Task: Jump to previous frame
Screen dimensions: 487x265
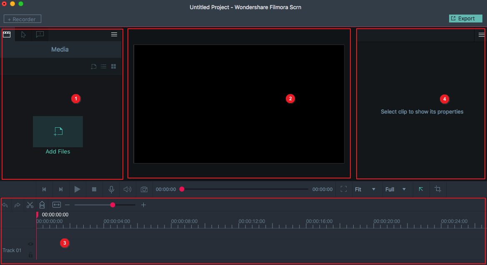Action: (44, 189)
